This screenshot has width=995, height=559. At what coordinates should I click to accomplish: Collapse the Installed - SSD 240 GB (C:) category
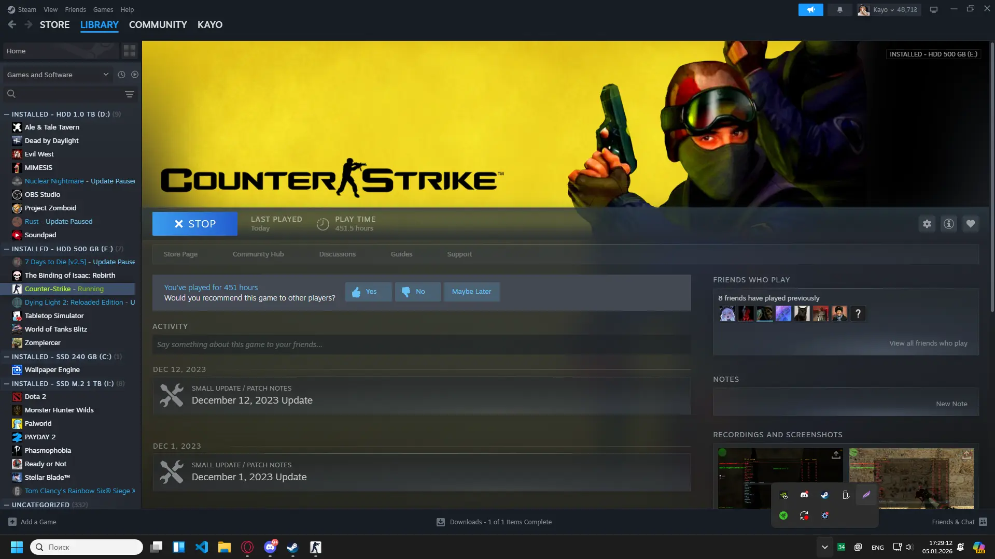pyautogui.click(x=7, y=356)
